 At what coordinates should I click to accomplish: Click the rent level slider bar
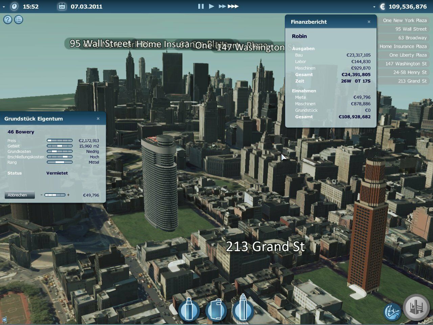(55, 195)
